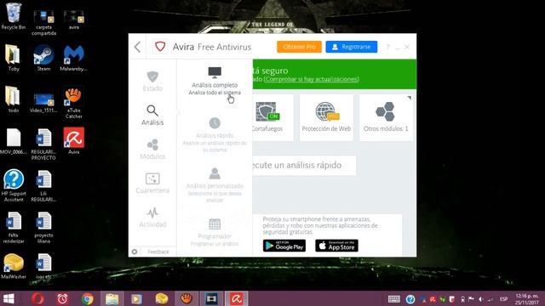Click the Google Play badge
The image size is (545, 306).
pyautogui.click(x=284, y=246)
